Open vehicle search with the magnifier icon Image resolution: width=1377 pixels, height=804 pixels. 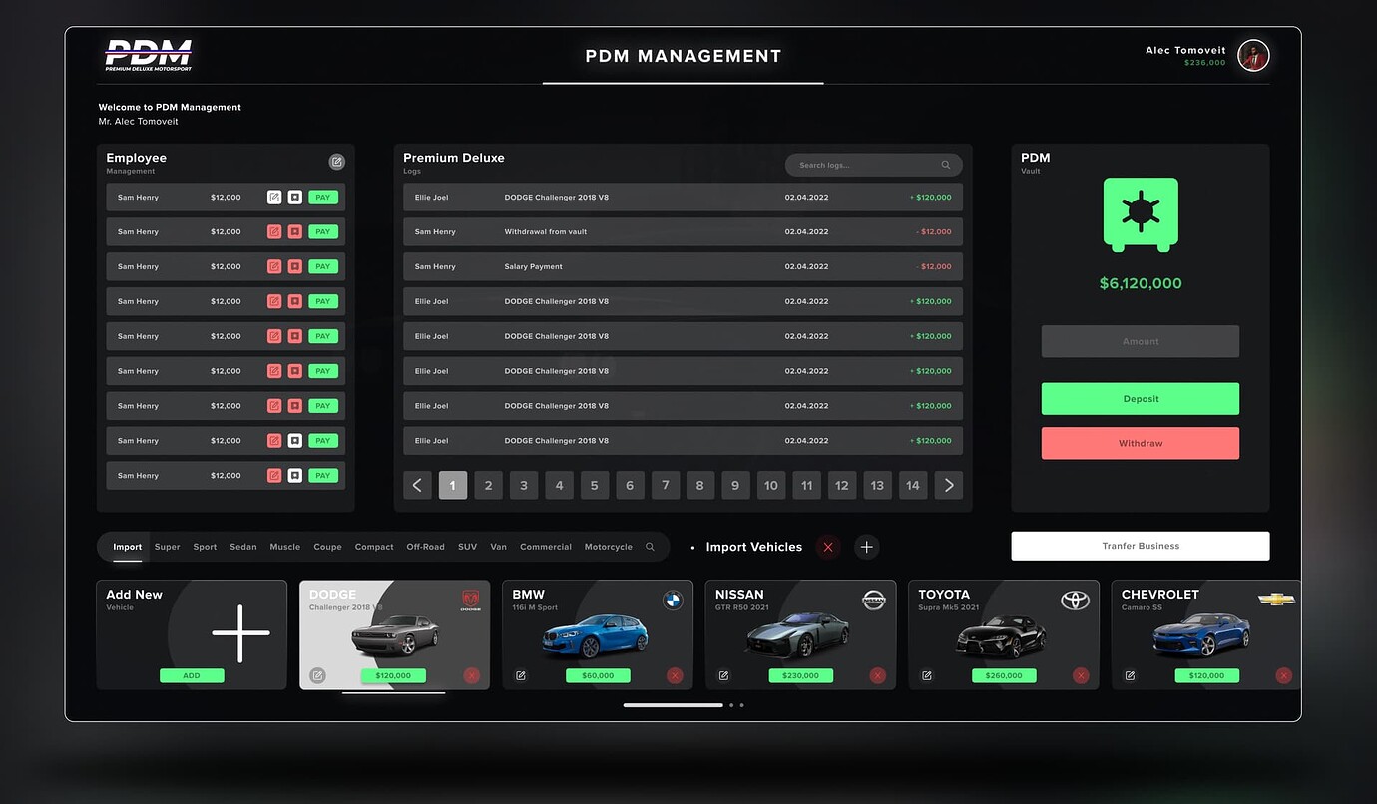point(650,547)
